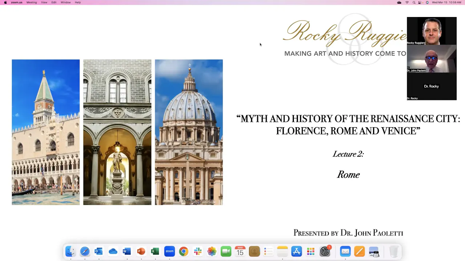The image size is (465, 261).
Task: Open System Settings showing notification badge
Action: click(x=325, y=251)
